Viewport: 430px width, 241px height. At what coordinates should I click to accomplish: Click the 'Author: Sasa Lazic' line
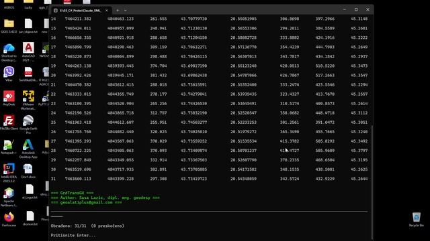105,197
